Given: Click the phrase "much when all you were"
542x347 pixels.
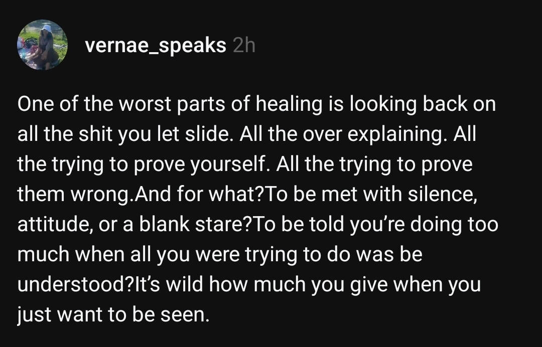Looking at the screenshot, I should [128, 254].
